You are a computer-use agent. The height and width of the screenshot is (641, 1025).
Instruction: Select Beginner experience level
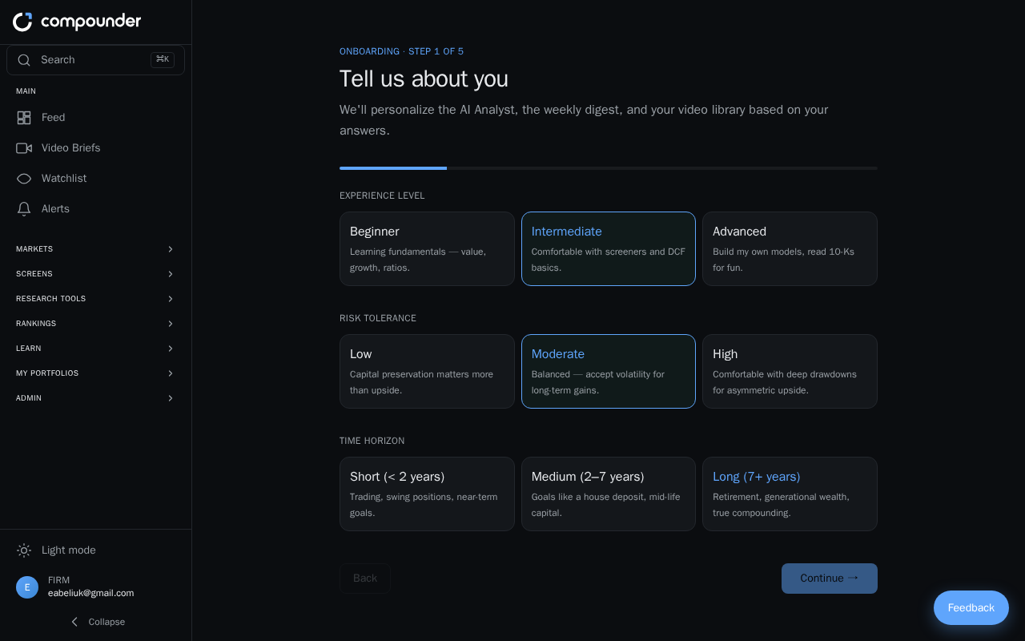(x=427, y=248)
